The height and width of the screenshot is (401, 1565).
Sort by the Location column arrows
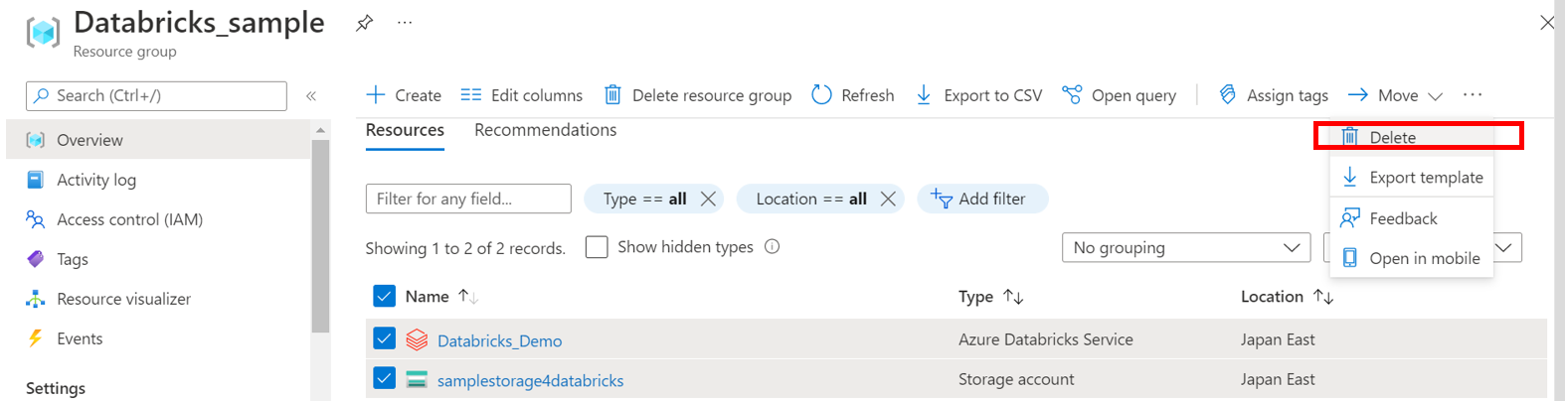[1323, 297]
